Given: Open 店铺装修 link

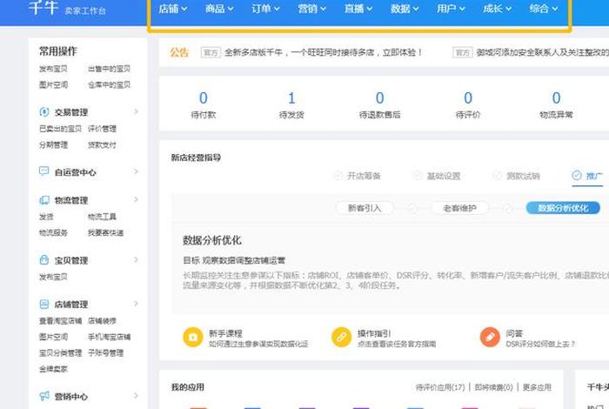Looking at the screenshot, I should 102,321.
